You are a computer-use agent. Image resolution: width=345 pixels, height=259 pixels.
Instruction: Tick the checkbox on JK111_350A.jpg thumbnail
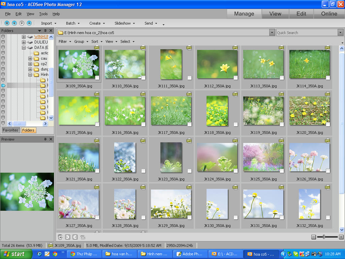point(189,78)
